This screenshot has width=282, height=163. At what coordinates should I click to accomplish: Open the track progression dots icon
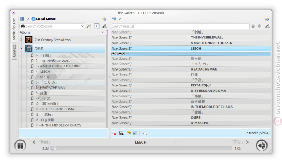[x=145, y=133]
